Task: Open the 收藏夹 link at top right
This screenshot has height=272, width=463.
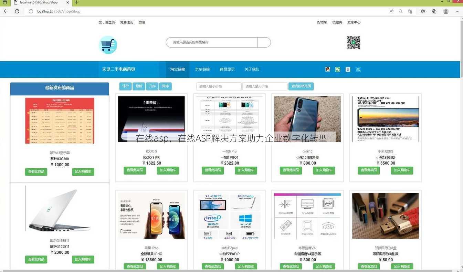Action: click(x=337, y=22)
